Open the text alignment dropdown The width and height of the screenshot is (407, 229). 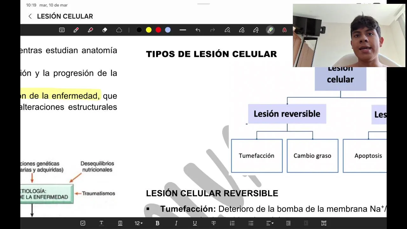pyautogui.click(x=270, y=223)
